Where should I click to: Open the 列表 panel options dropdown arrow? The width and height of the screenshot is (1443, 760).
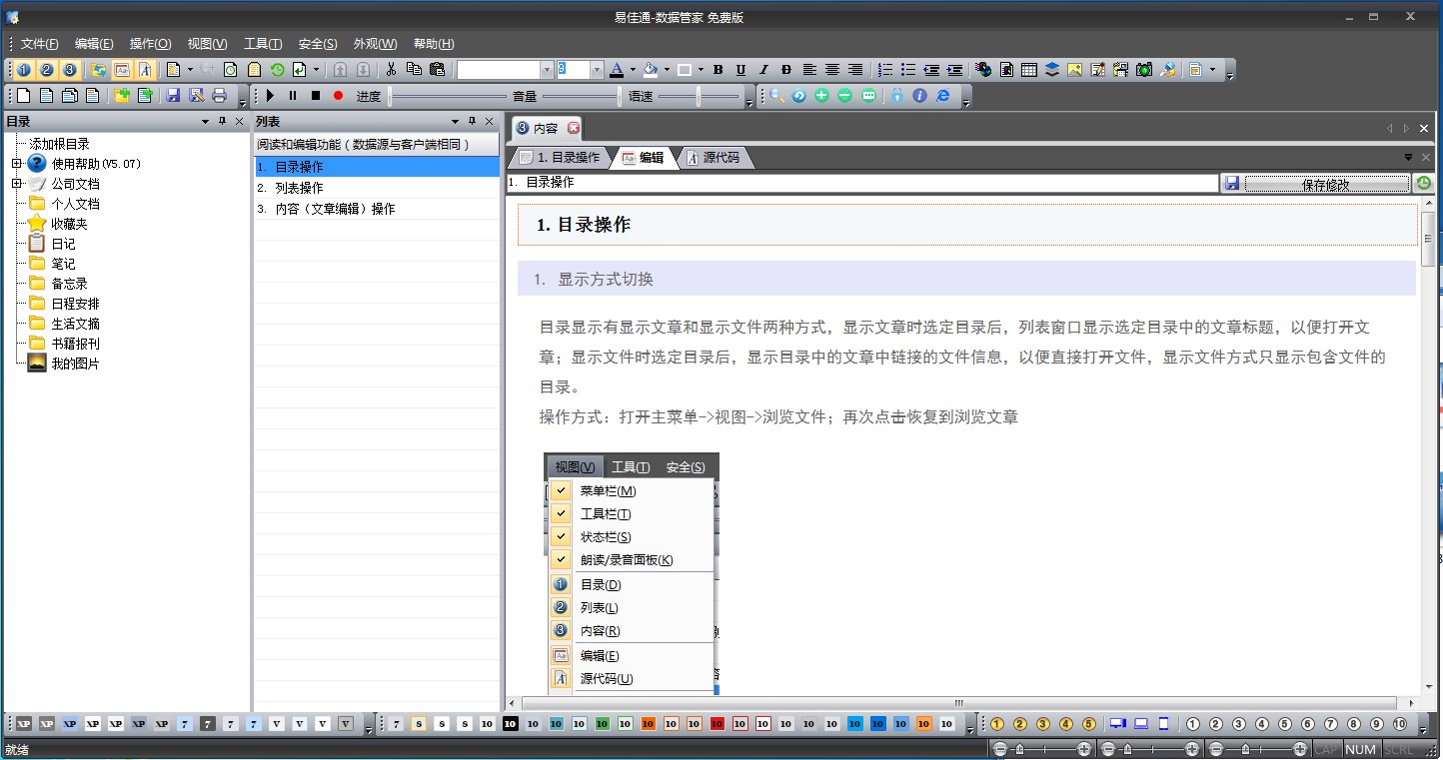point(455,122)
